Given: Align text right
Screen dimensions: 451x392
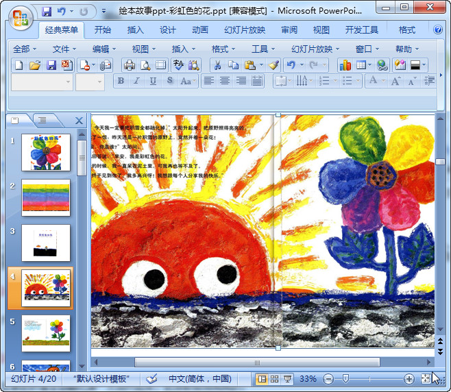Looking at the screenshot, I should [241, 81].
